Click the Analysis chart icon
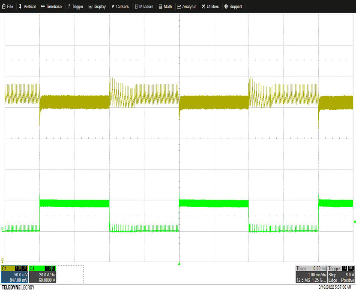Image resolution: width=356 pixels, height=290 pixels. click(x=179, y=6)
